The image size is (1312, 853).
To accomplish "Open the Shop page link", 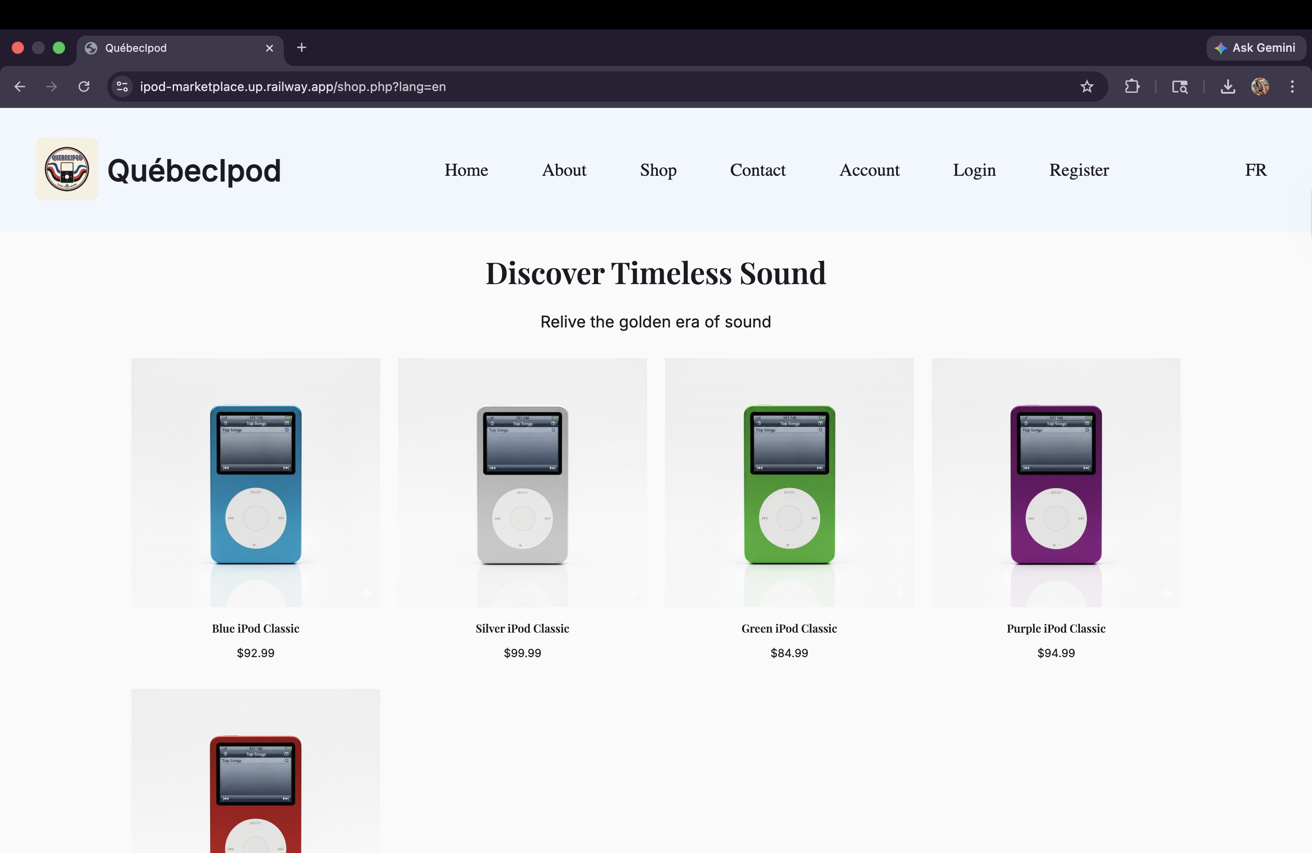I will pos(658,170).
